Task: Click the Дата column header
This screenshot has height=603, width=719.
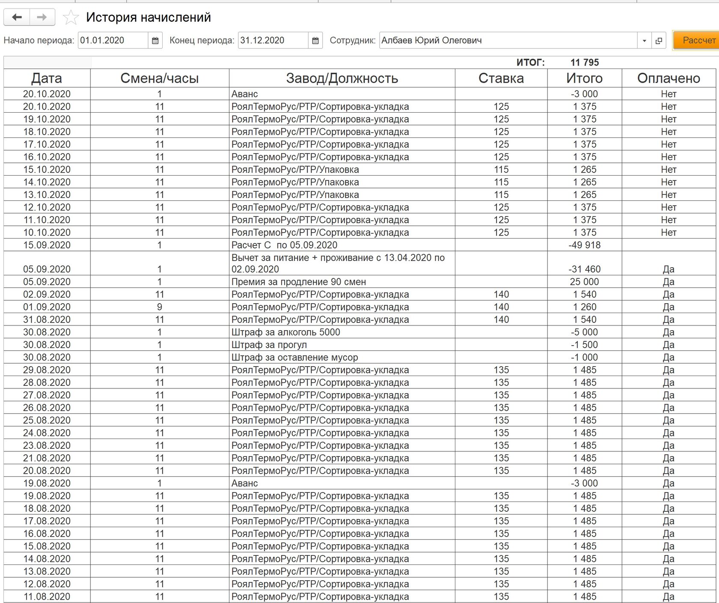Action: click(47, 78)
